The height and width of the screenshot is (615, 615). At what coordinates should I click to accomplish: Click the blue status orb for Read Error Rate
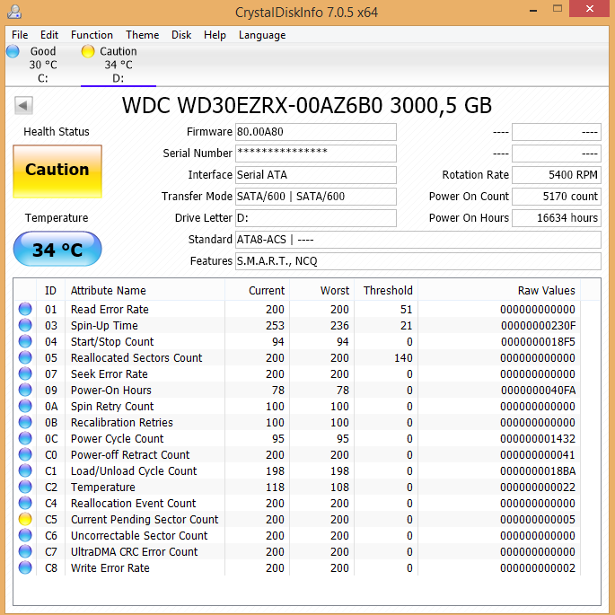pos(25,309)
